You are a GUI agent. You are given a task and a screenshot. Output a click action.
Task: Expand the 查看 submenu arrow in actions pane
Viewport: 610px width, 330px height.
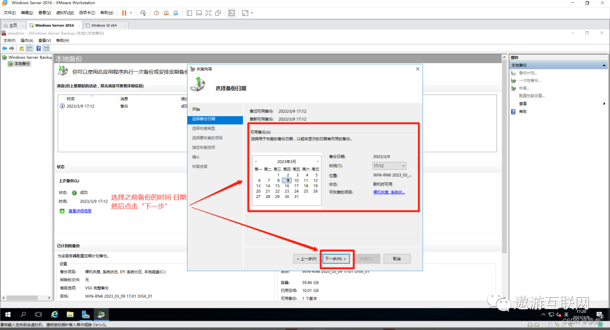coord(604,104)
